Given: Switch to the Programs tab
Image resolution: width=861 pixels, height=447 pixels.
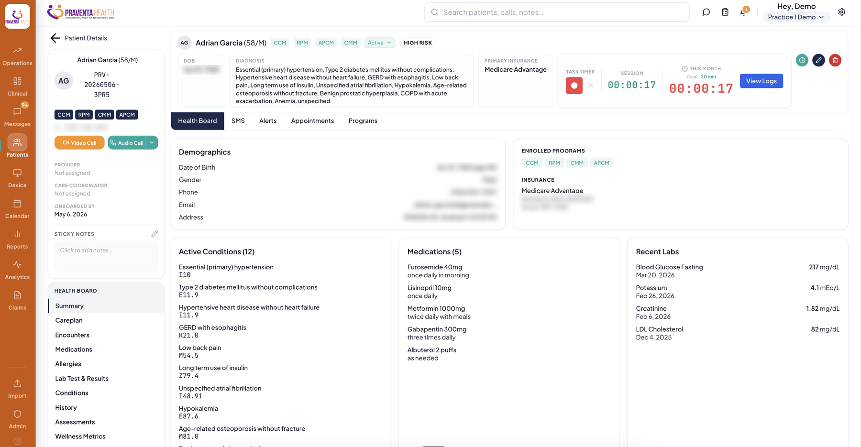Looking at the screenshot, I should (x=363, y=121).
